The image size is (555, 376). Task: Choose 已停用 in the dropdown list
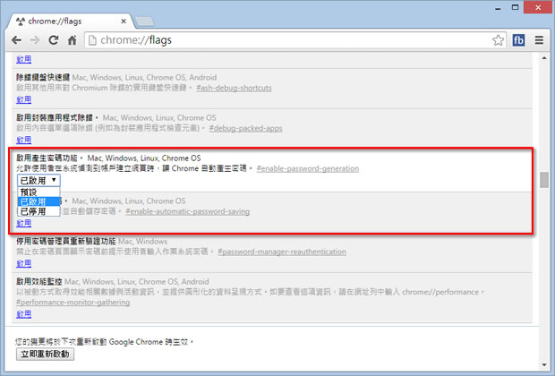pyautogui.click(x=38, y=211)
